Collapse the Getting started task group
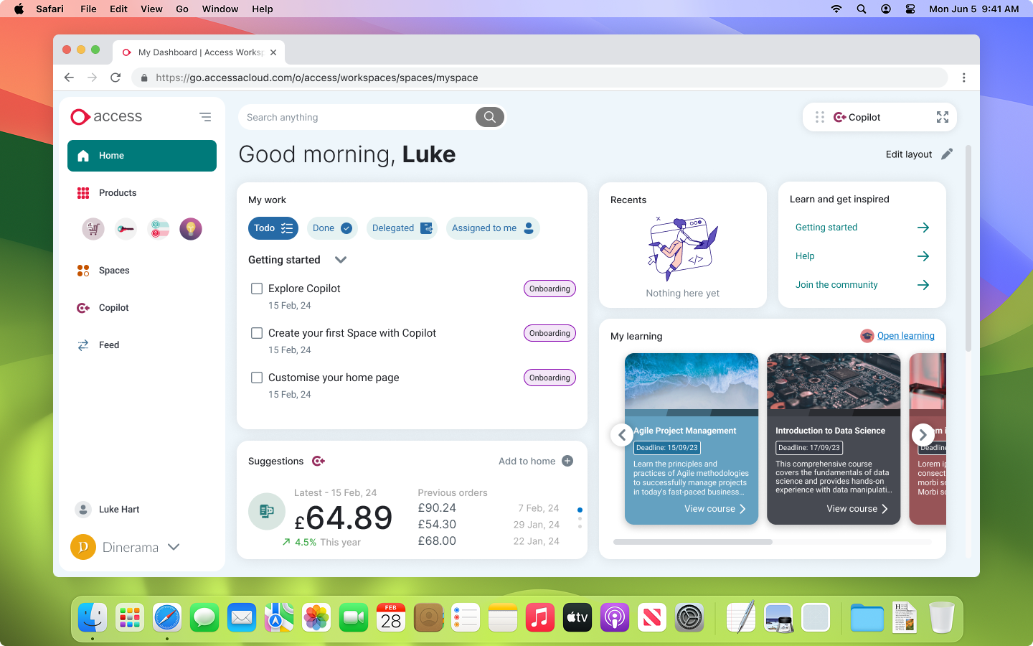This screenshot has height=646, width=1033. pos(341,260)
